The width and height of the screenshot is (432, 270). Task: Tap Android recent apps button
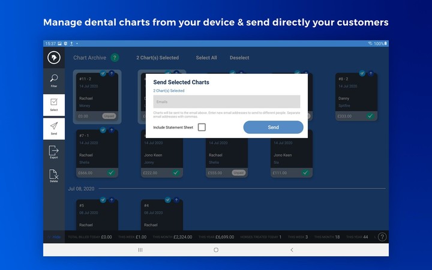(140, 250)
